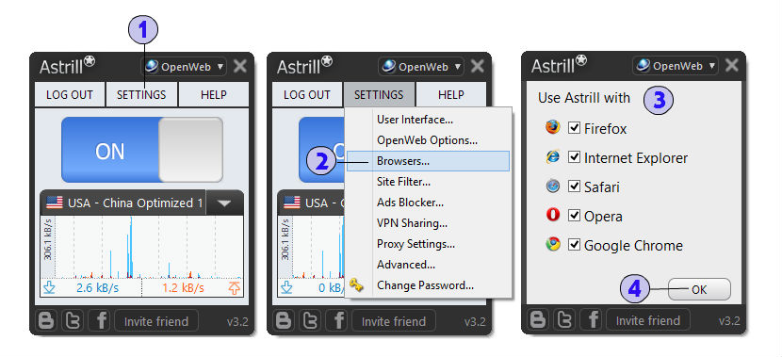Click orange upload arrow icon in left window
Image resolution: width=782 pixels, height=357 pixels.
coord(234,287)
